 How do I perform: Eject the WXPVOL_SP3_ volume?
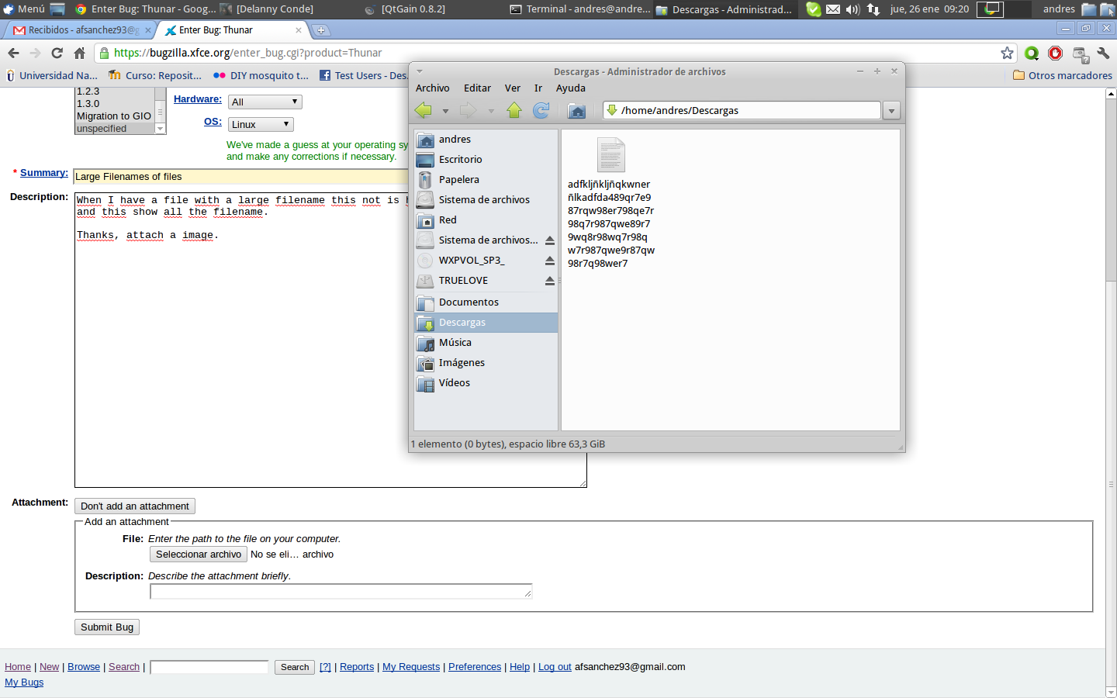pos(549,261)
